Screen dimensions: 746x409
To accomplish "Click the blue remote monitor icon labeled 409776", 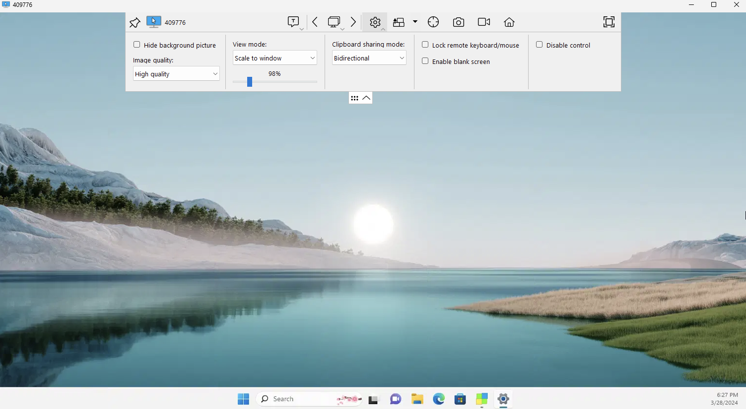I will [x=153, y=22].
